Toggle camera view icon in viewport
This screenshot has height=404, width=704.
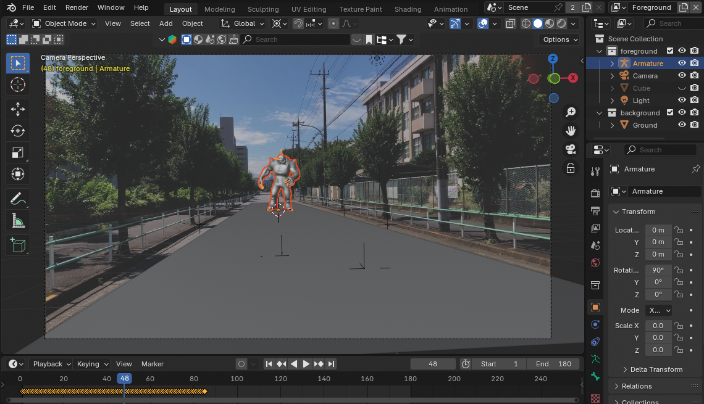pyautogui.click(x=571, y=149)
